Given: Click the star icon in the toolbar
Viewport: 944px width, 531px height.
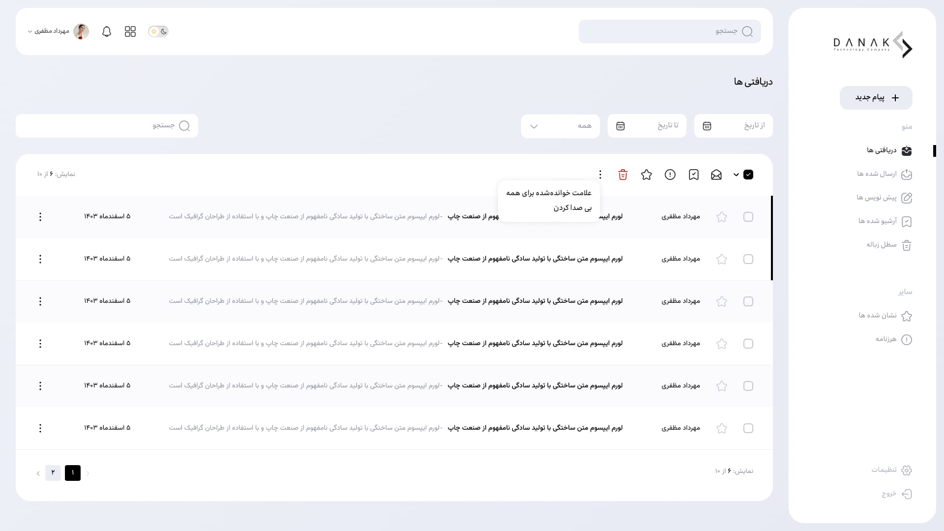Looking at the screenshot, I should tap(647, 175).
